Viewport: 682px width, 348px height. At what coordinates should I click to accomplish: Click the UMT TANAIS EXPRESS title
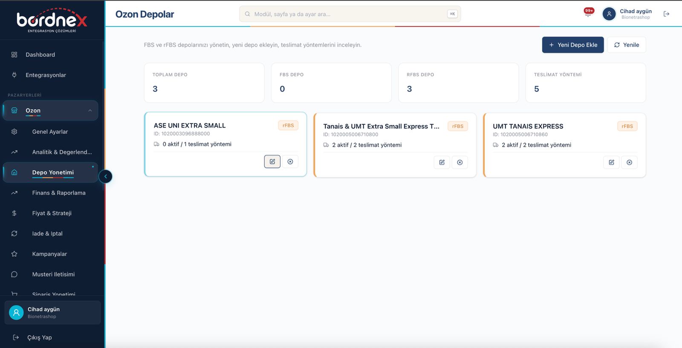click(528, 126)
